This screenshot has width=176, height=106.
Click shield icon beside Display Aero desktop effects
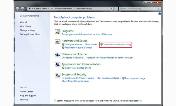(63, 68)
